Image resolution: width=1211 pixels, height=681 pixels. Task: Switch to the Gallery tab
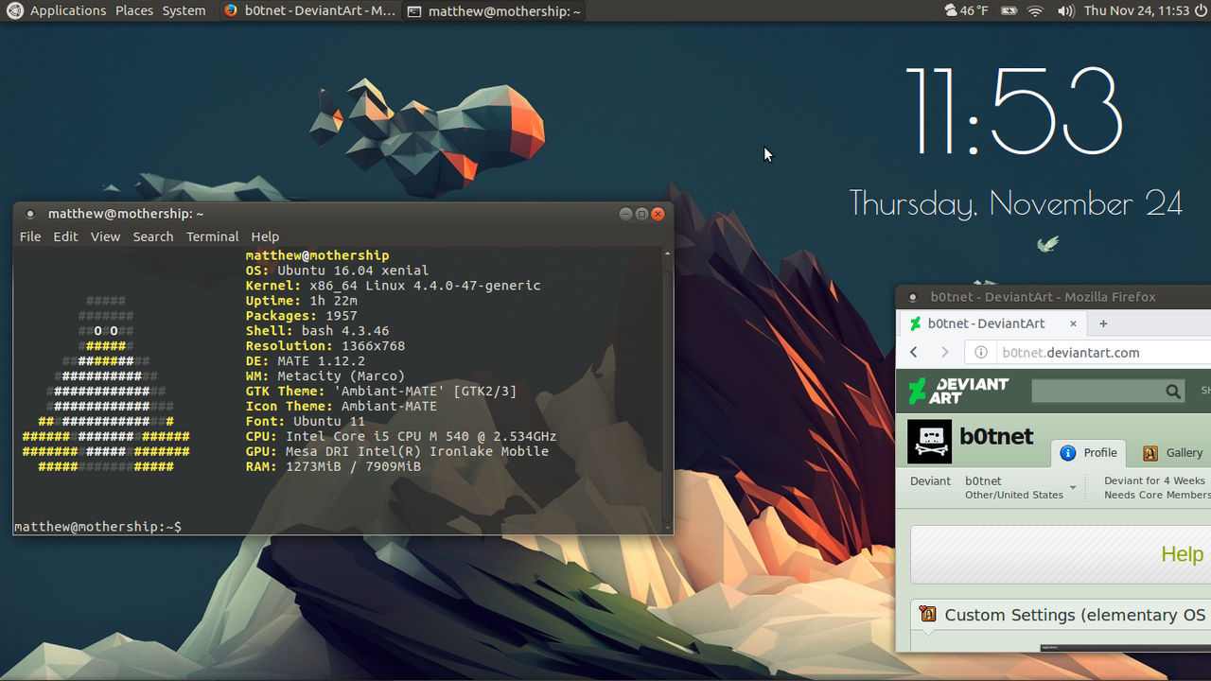click(x=1173, y=453)
